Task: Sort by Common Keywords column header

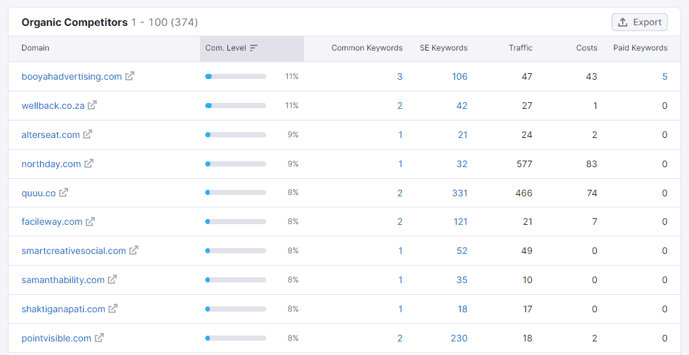Action: click(x=367, y=48)
